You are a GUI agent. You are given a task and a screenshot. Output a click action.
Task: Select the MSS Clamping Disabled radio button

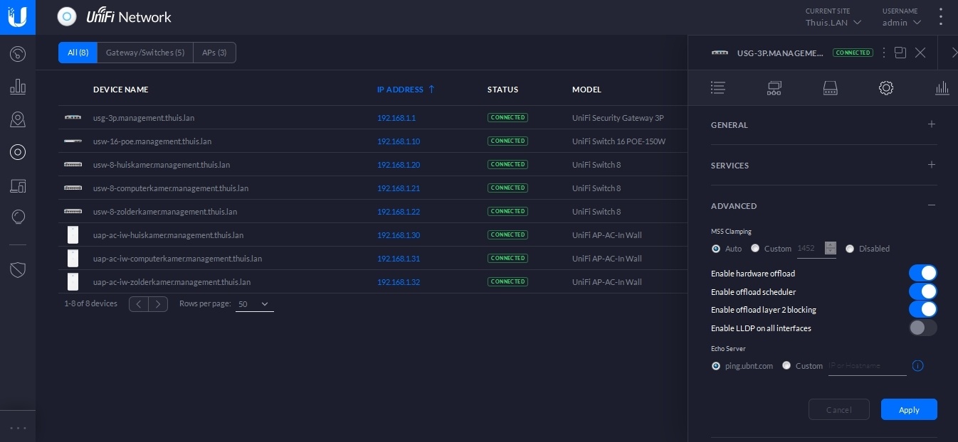click(850, 249)
